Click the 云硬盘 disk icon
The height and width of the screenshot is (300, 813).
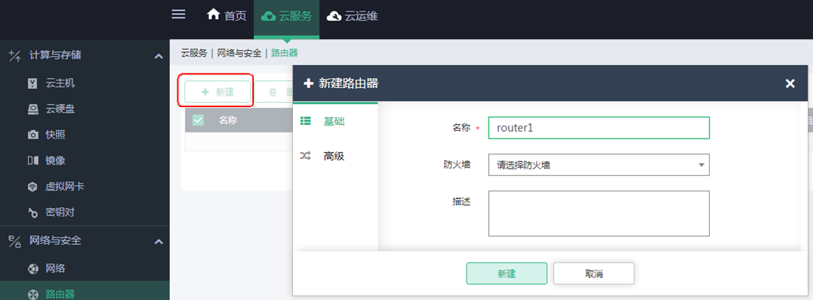click(33, 109)
